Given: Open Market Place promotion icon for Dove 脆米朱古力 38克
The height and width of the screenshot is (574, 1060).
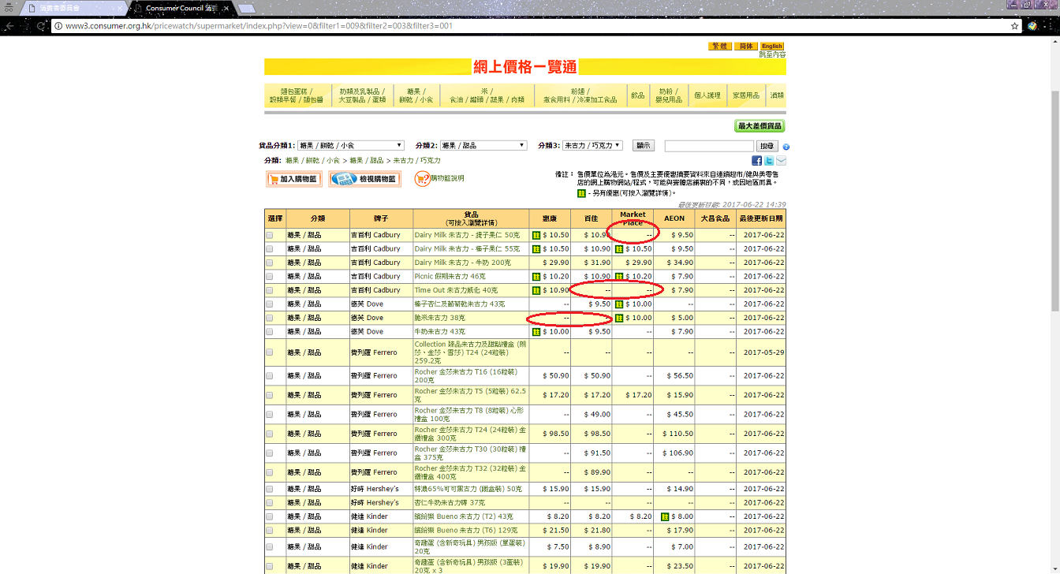Looking at the screenshot, I should click(x=619, y=318).
